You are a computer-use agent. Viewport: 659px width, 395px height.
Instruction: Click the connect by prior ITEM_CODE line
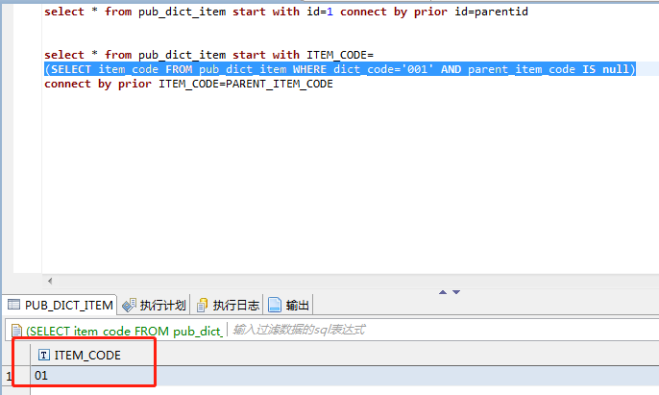click(x=188, y=84)
